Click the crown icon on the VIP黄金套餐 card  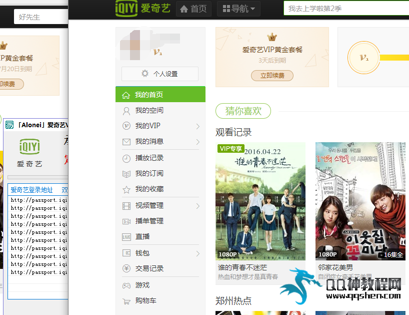coord(272,37)
